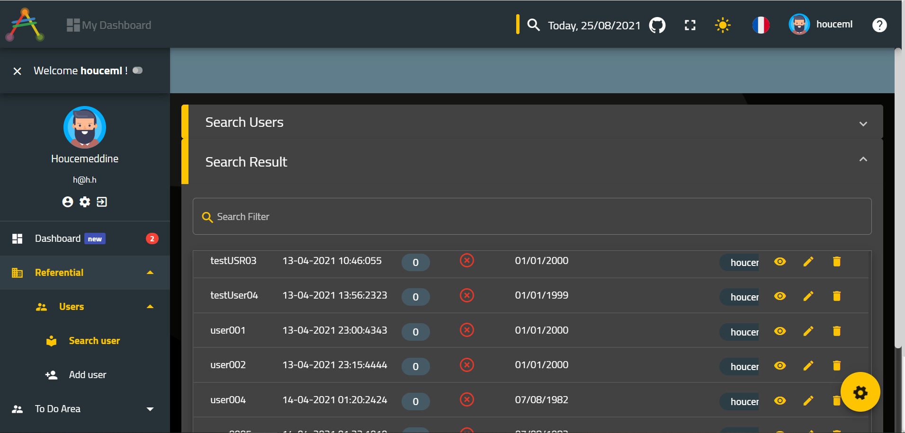Open the floating yellow settings gear button
The image size is (905, 433).
(860, 392)
